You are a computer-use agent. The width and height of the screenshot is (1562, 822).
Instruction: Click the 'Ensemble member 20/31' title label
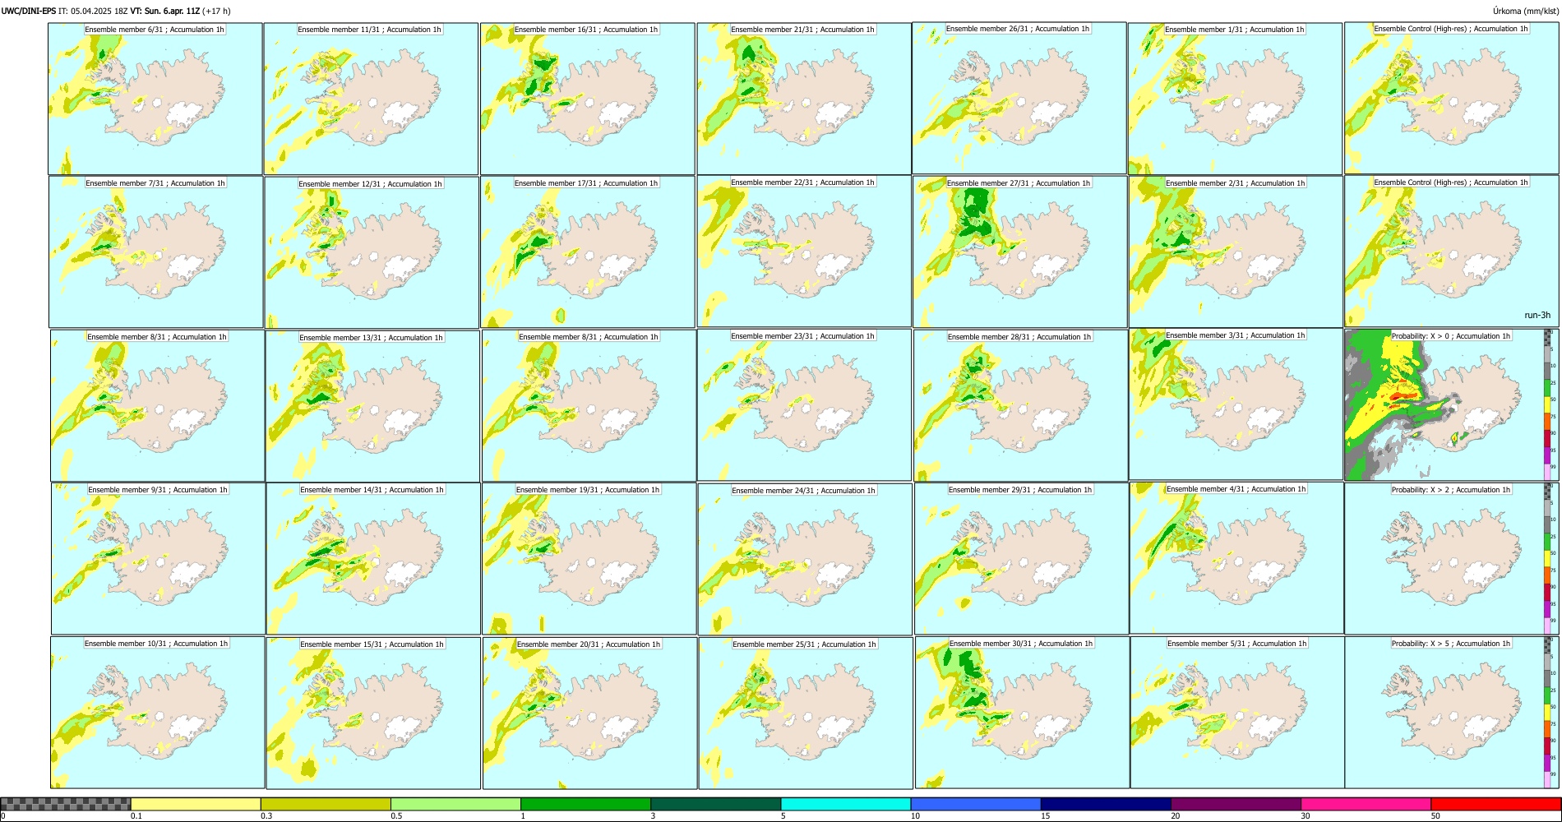click(589, 644)
